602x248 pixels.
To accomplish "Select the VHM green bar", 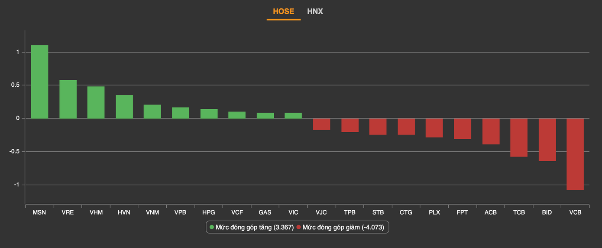I will 96,102.
